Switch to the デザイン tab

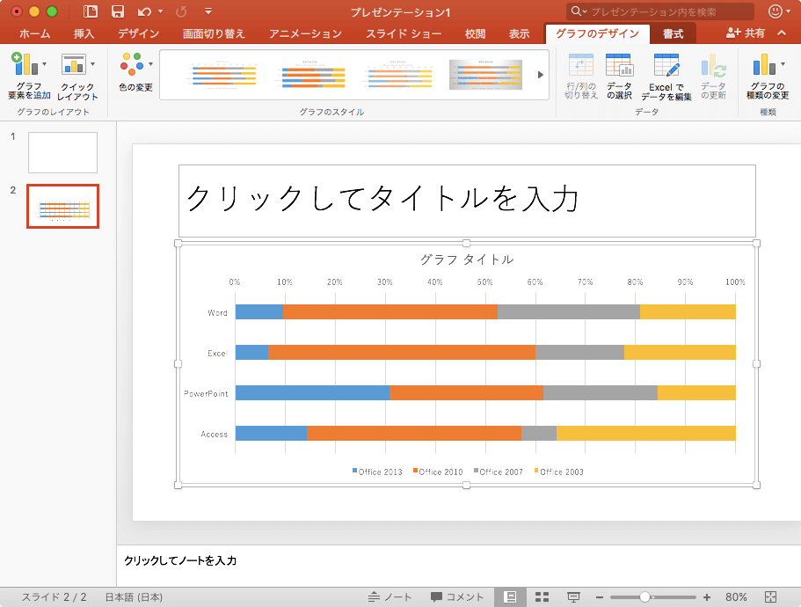click(x=138, y=33)
